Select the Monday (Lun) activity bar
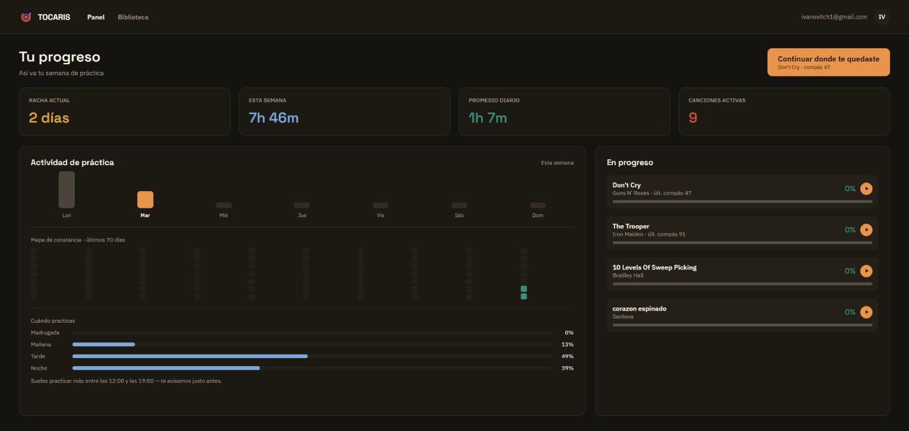Image resolution: width=909 pixels, height=431 pixels. [67, 189]
